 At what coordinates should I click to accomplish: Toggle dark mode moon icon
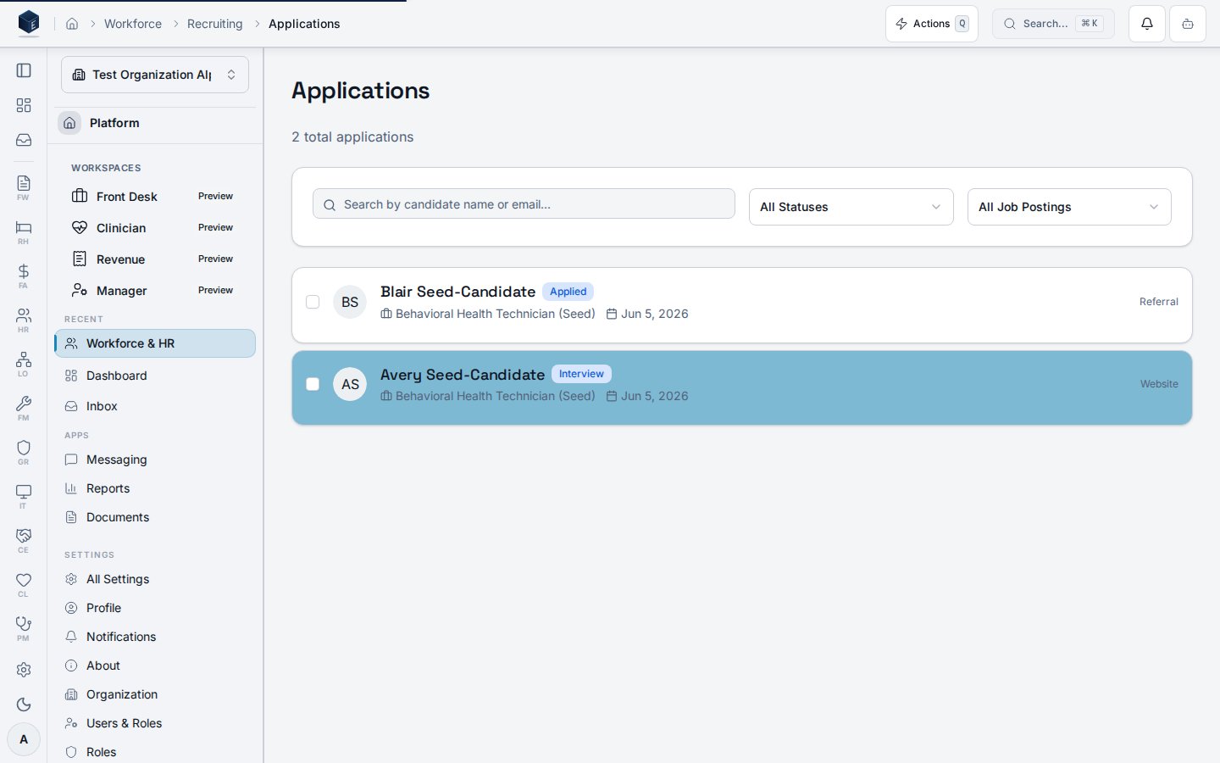[24, 705]
